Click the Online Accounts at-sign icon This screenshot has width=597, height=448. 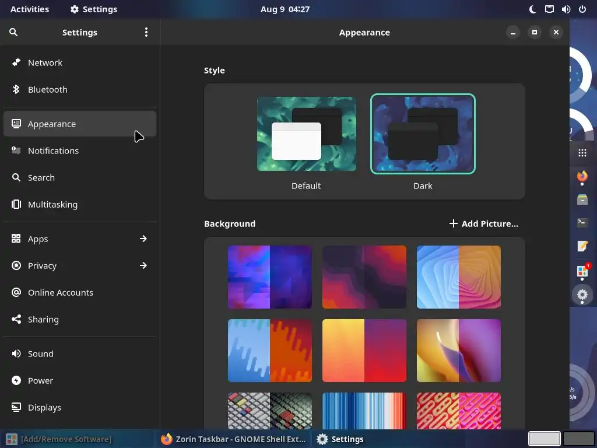click(16, 293)
